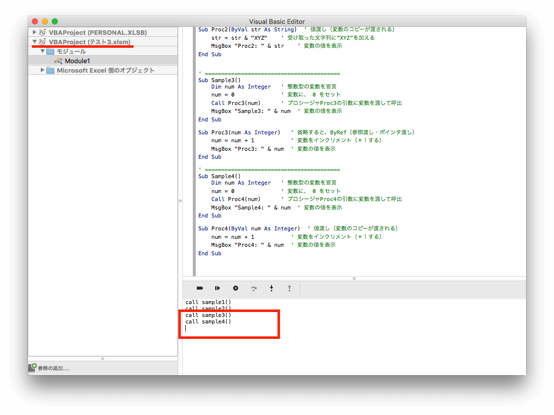Click the splitter handle below the project tree
This screenshot has height=415, width=554.
103,359
